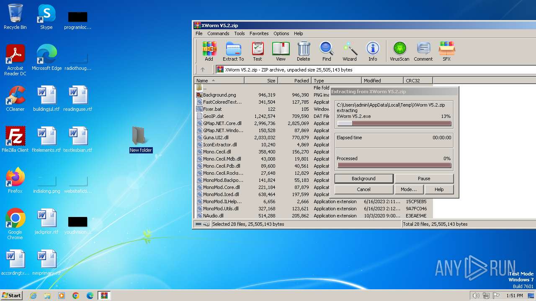Click the SFX toolbar icon

click(447, 51)
